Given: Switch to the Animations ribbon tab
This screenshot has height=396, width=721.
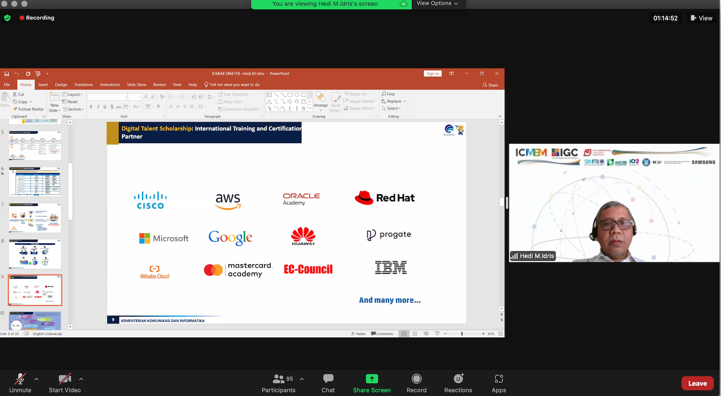Looking at the screenshot, I should (x=110, y=85).
